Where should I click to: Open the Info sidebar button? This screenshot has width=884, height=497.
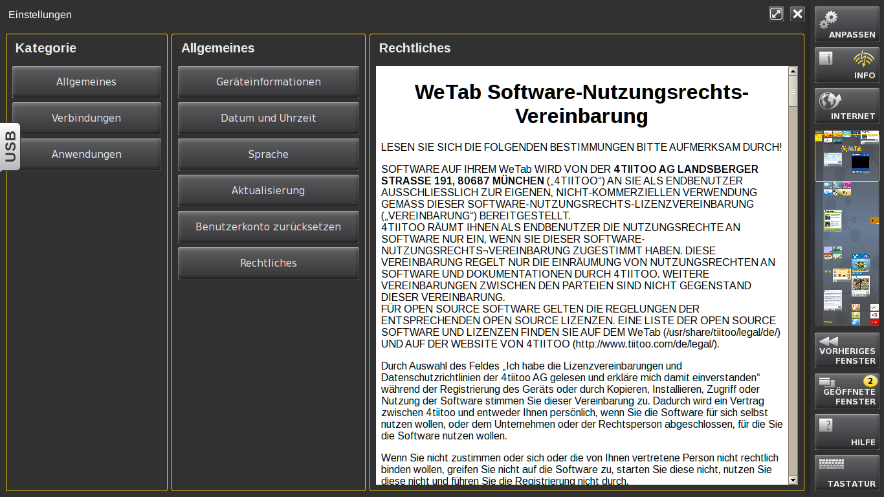tap(846, 65)
